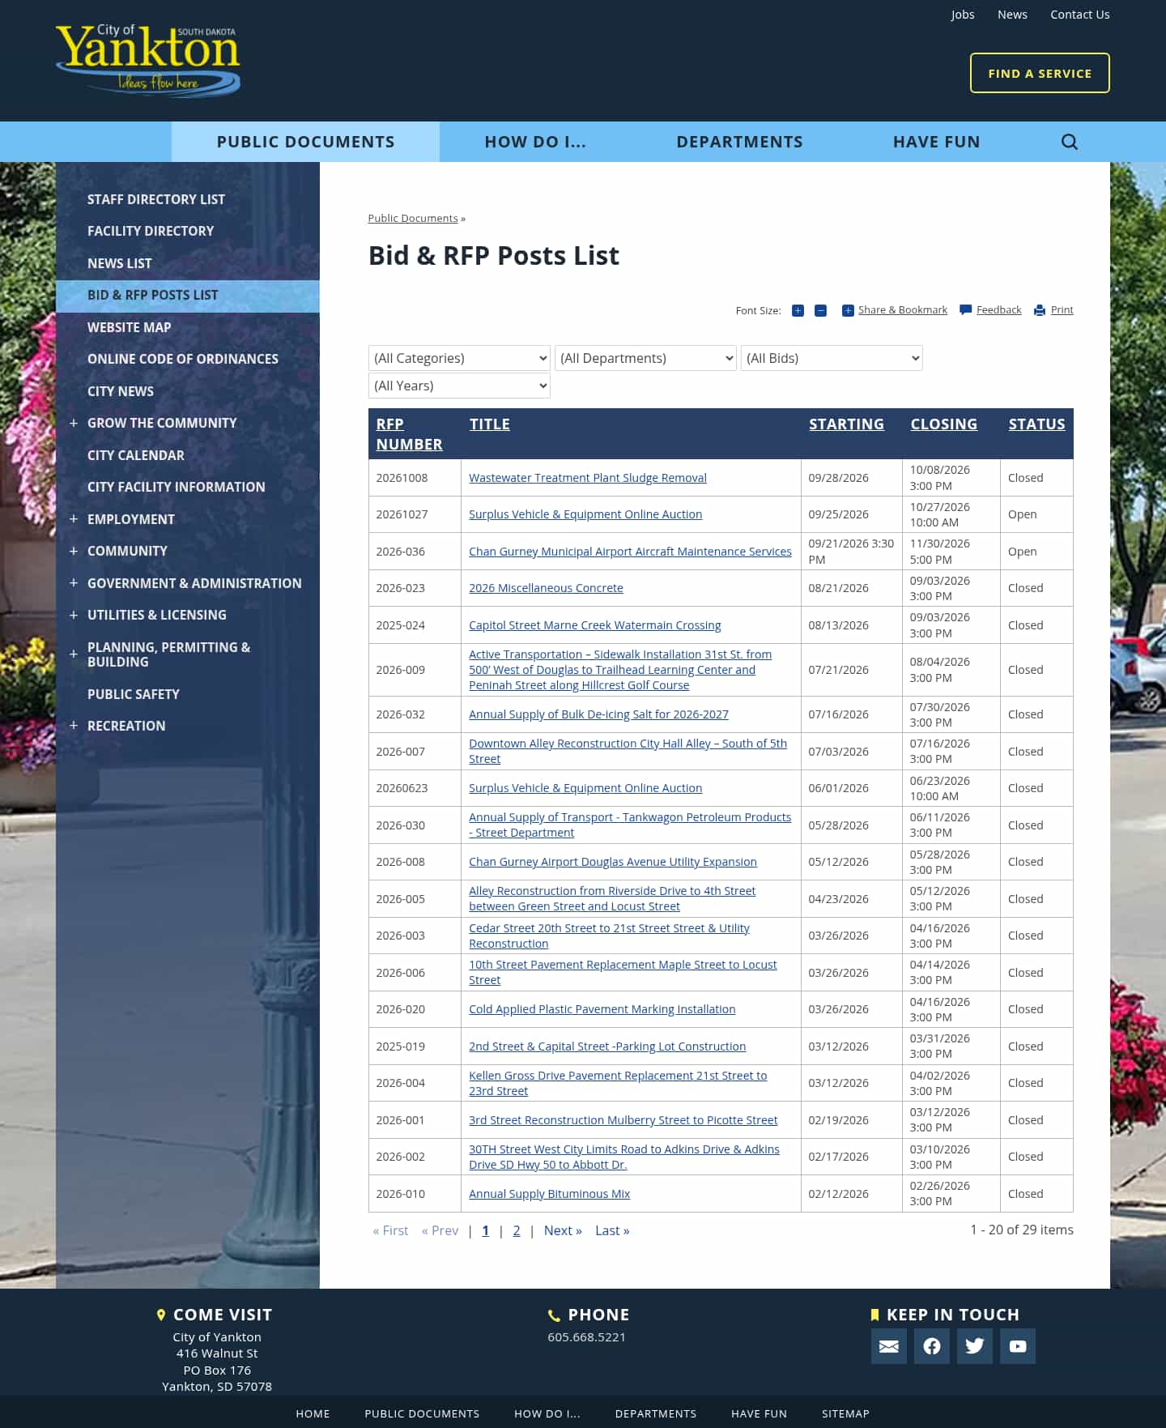Click the Find a Service button
The height and width of the screenshot is (1428, 1166).
click(1040, 73)
